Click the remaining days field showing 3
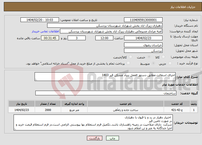The height and width of the screenshot is (145, 202). click(x=77, y=38)
